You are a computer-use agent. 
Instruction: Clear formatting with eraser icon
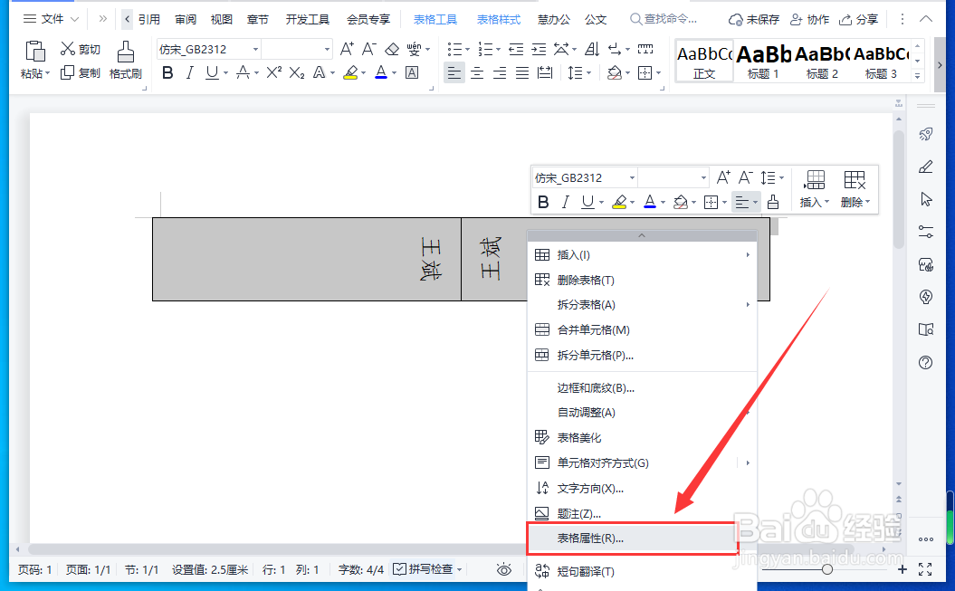pyautogui.click(x=392, y=49)
